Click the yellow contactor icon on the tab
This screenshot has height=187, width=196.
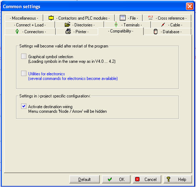click(x=51, y=18)
